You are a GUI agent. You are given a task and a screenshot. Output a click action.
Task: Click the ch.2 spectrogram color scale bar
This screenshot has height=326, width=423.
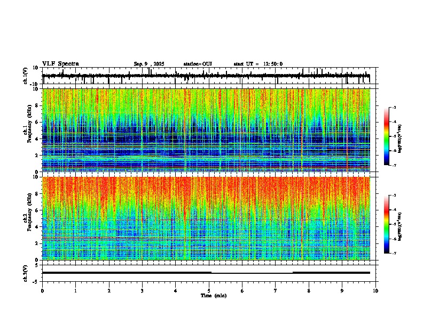point(387,224)
